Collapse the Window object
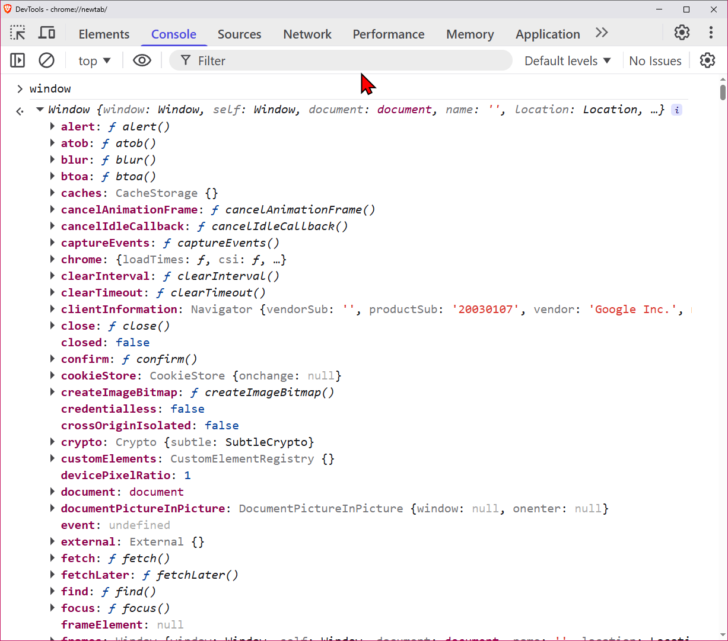Image resolution: width=728 pixels, height=641 pixels. point(39,109)
